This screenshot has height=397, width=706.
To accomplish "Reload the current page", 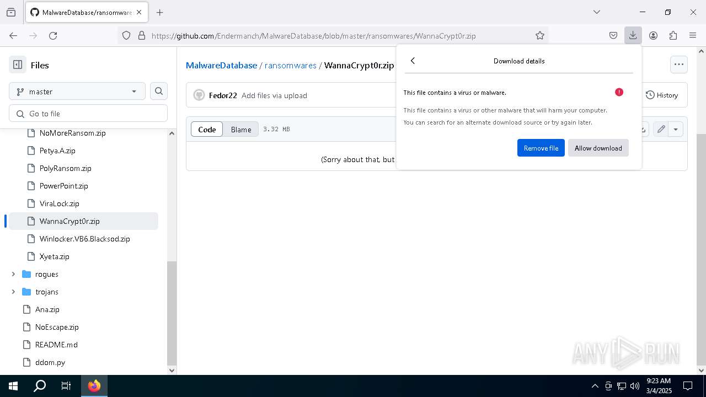I will pyautogui.click(x=53, y=35).
